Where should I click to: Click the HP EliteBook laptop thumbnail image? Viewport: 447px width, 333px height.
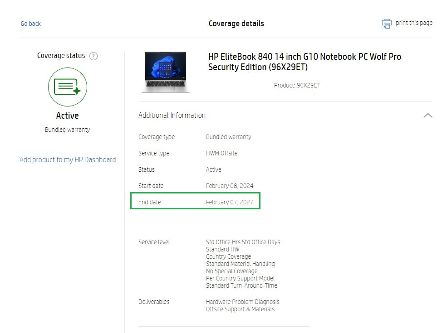[x=166, y=72]
